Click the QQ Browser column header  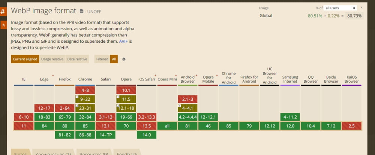(310, 79)
